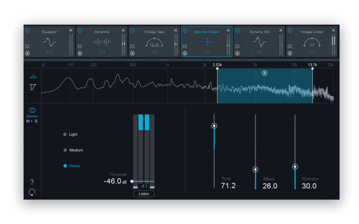This screenshot has height=224, width=359.
Task: Bypass the Vintage Tape module power button
Action: tap(132, 30)
